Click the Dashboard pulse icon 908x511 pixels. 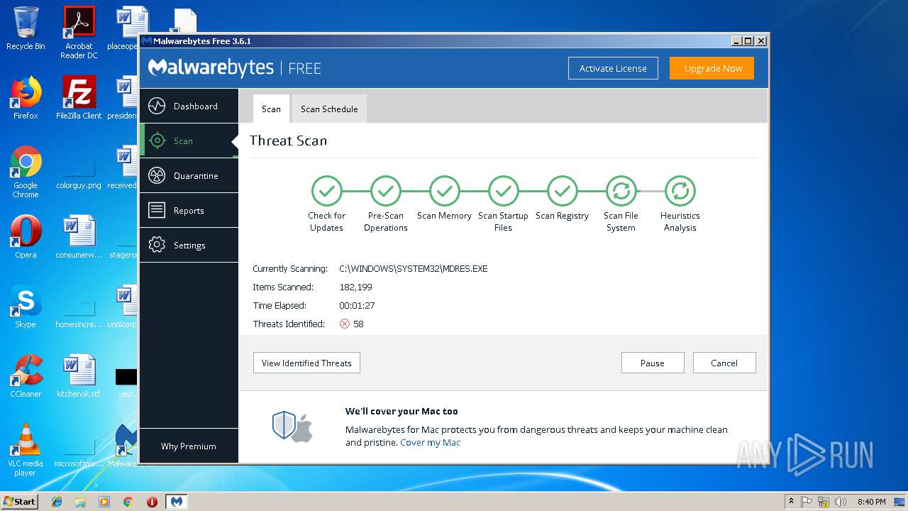click(x=157, y=106)
